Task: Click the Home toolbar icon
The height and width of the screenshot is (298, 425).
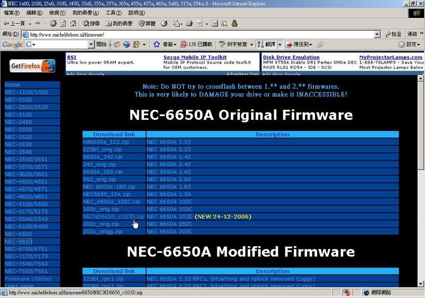Action: pyautogui.click(x=73, y=23)
